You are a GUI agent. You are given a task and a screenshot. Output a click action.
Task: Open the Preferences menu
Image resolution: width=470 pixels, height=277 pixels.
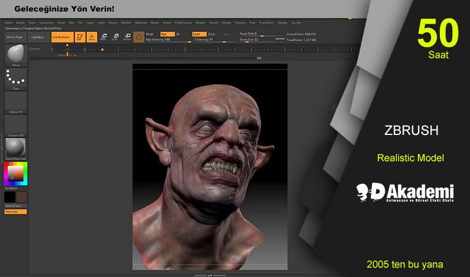coord(183,22)
